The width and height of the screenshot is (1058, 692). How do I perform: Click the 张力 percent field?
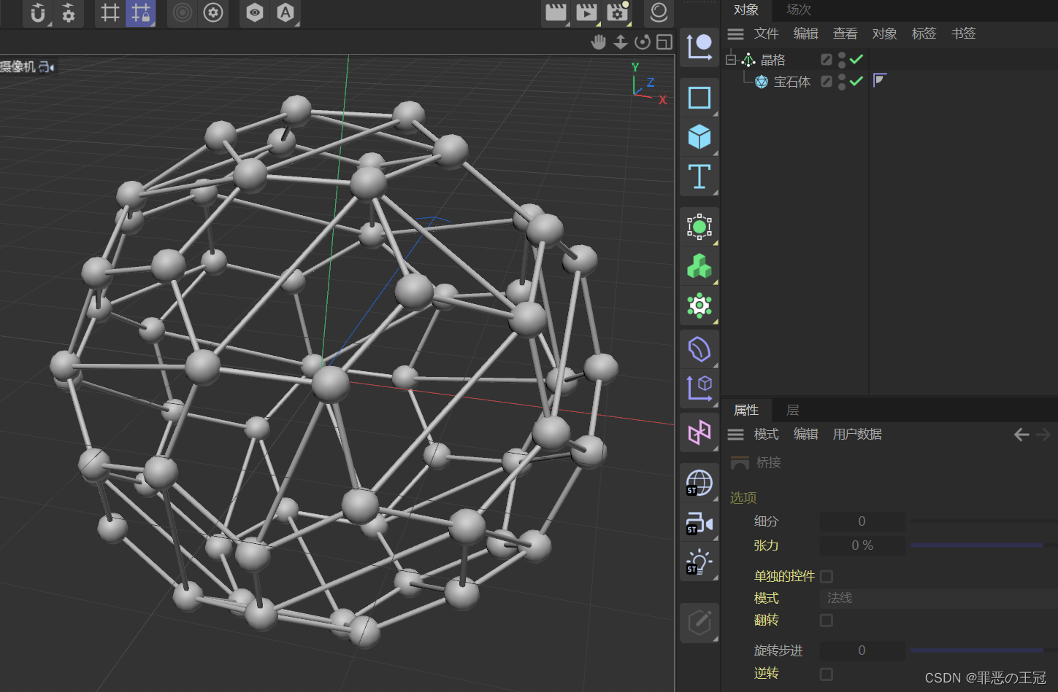pos(862,545)
